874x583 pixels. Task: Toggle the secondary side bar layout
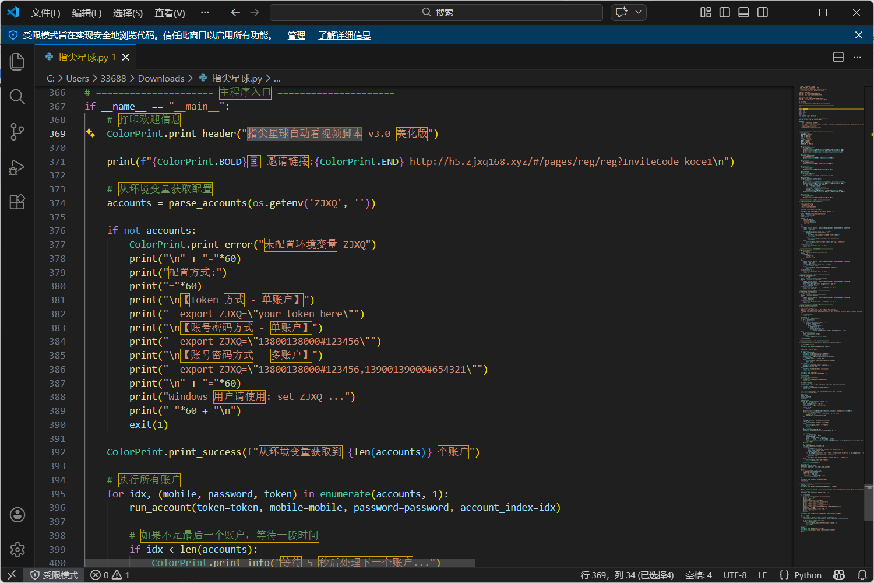762,12
